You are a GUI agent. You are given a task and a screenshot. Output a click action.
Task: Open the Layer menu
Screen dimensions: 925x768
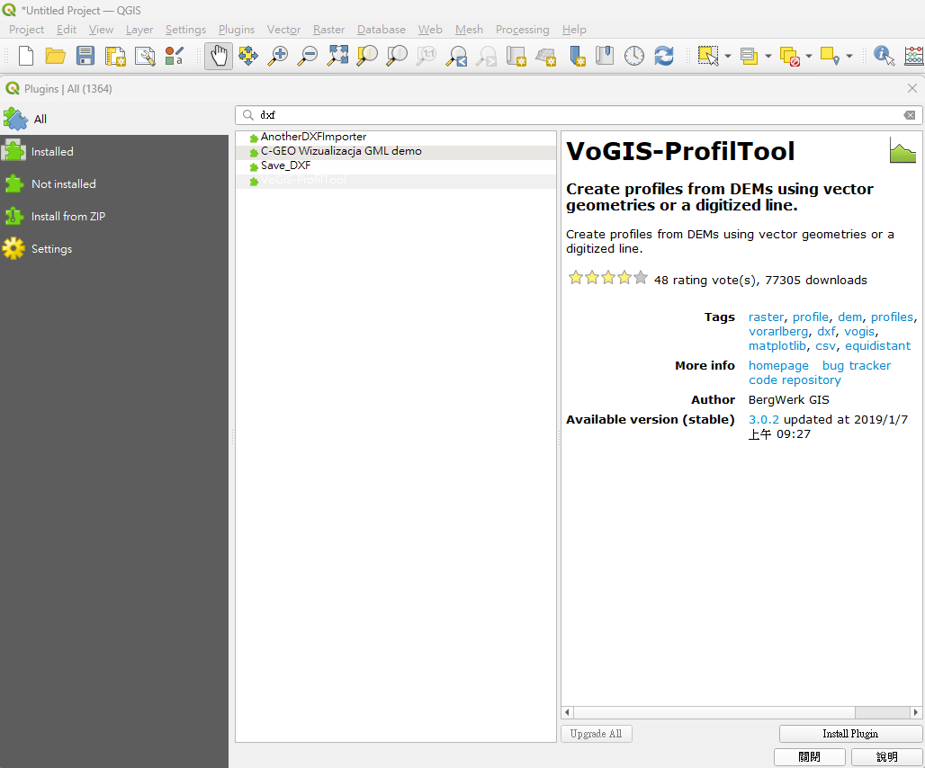point(139,30)
